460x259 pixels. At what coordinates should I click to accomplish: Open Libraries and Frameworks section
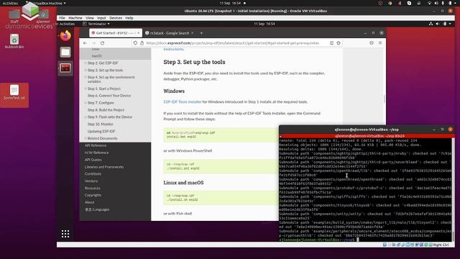pos(104,167)
